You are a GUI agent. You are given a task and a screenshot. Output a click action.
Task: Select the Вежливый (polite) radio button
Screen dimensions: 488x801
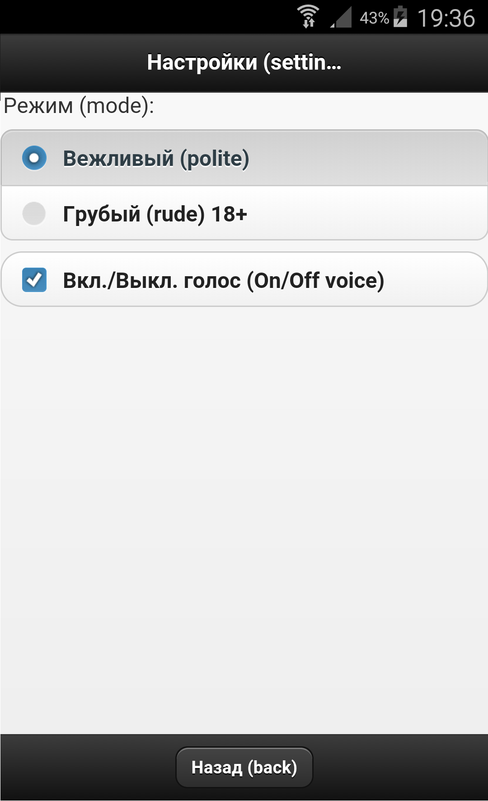[34, 158]
